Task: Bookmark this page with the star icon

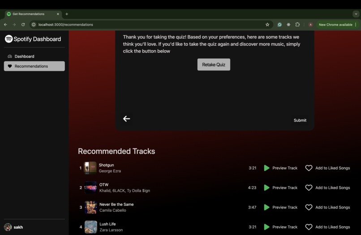Action: pyautogui.click(x=267, y=25)
